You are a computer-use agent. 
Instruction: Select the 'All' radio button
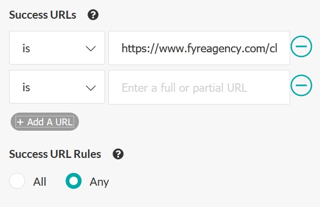(x=17, y=181)
